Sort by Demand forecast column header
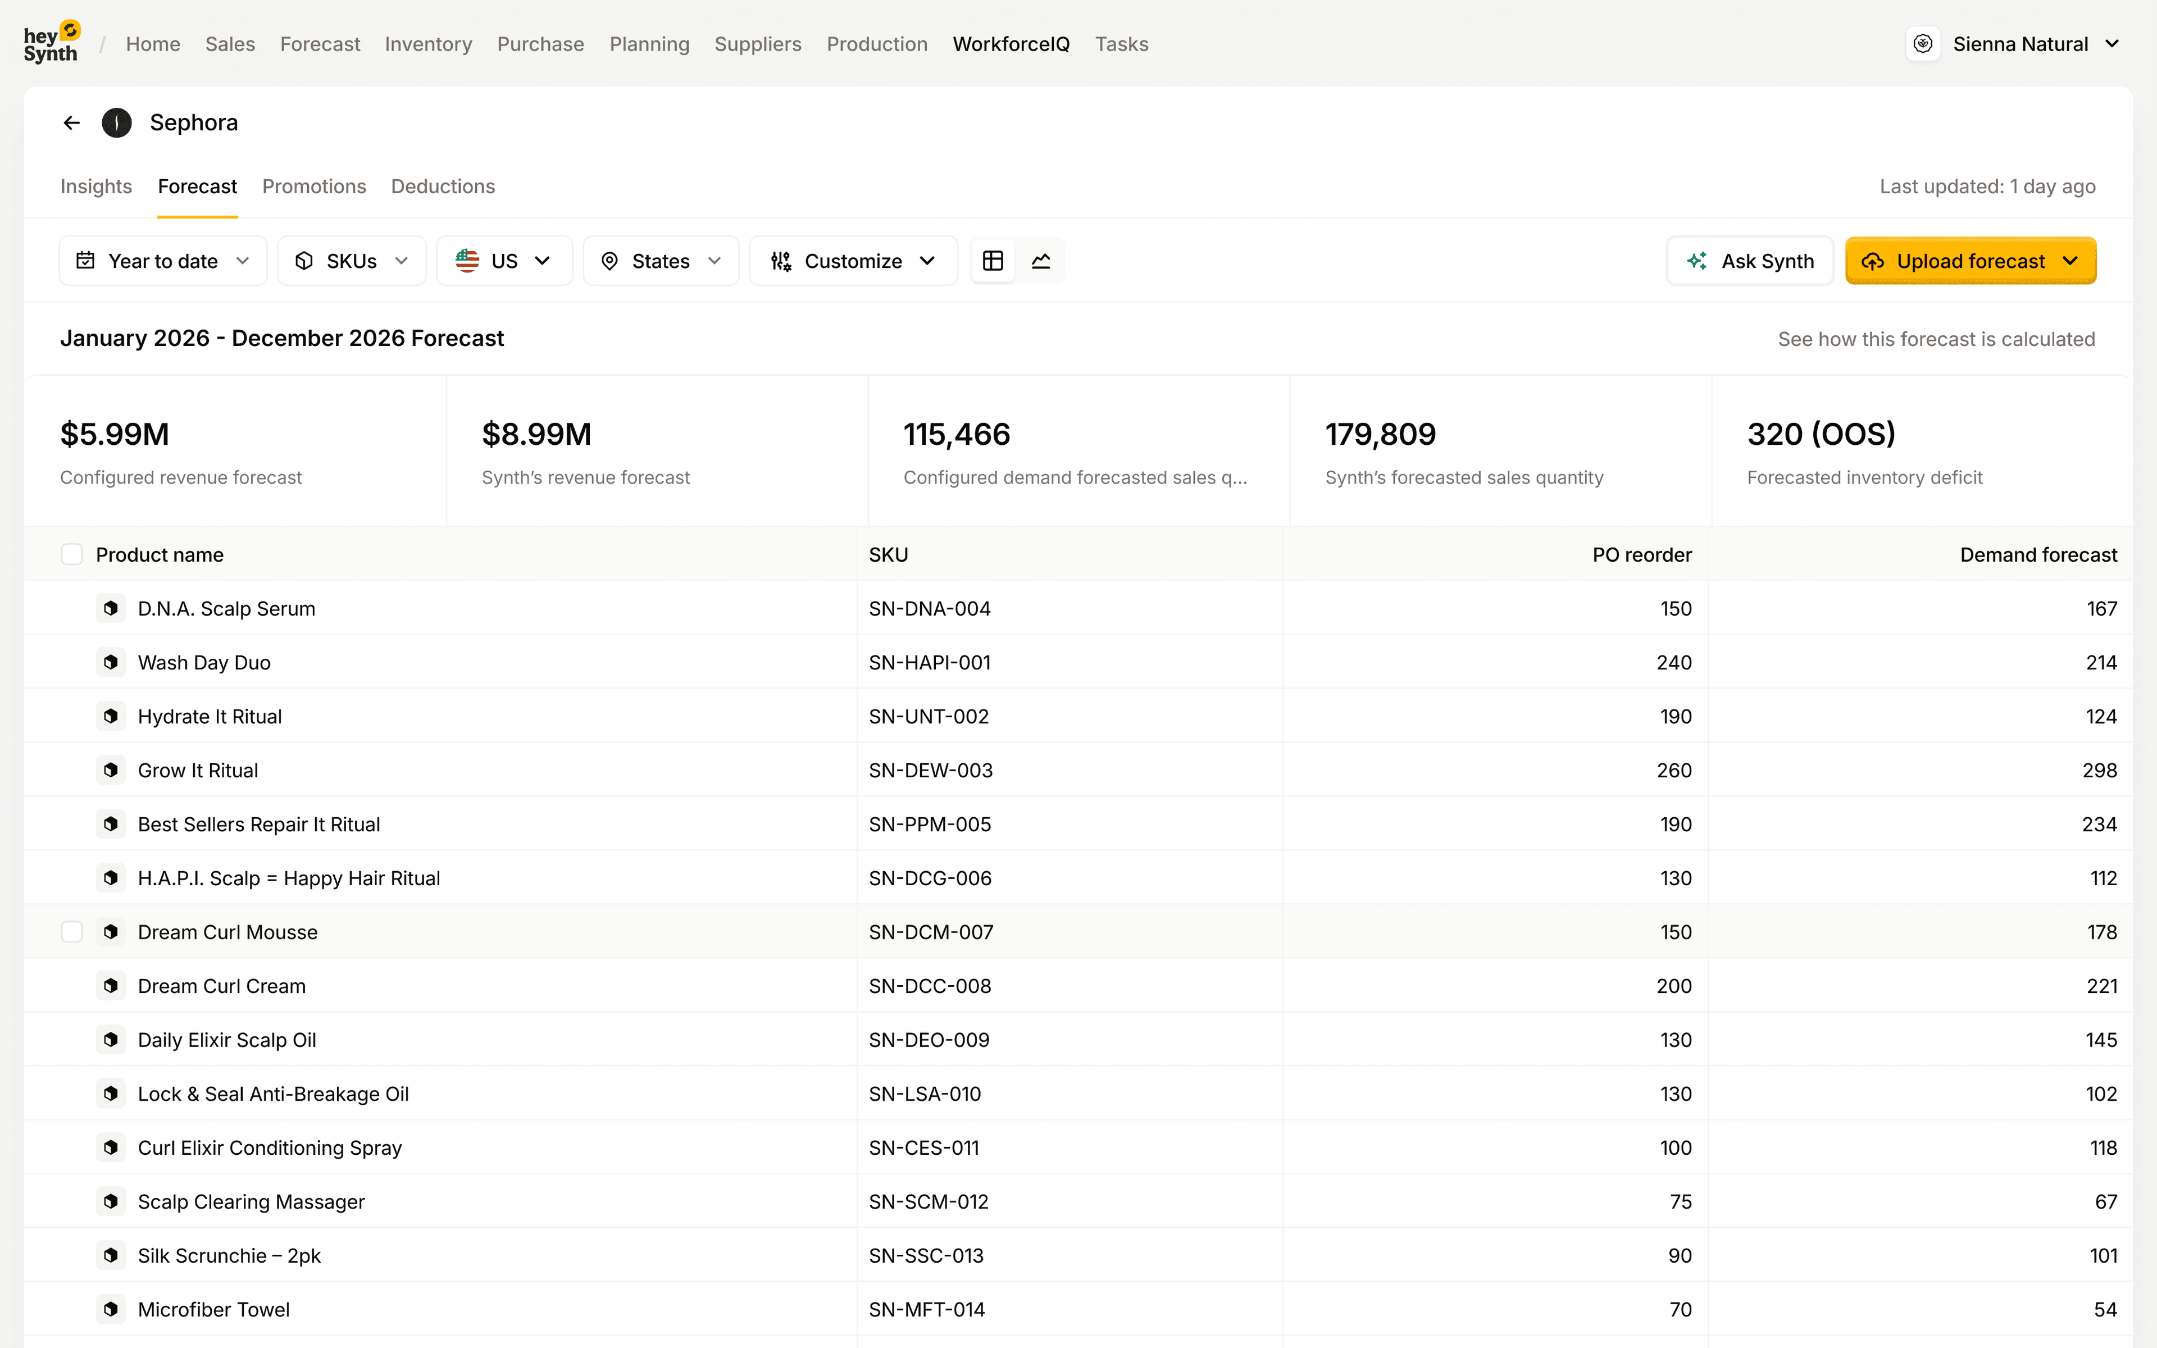 click(2037, 554)
